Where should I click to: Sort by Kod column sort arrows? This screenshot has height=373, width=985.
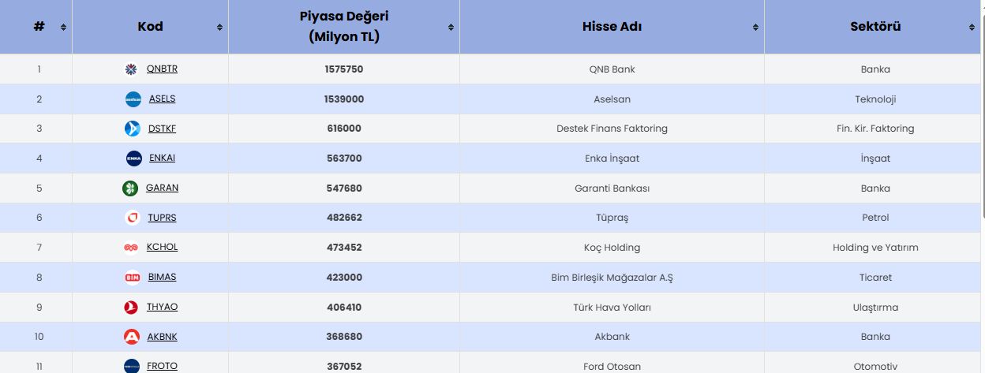pyautogui.click(x=219, y=28)
